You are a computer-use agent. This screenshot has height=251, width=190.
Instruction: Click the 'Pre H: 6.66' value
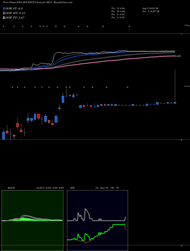(x=118, y=11)
